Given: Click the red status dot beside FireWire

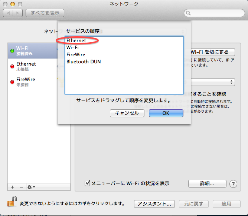Looking at the screenshot, I should 12,82.
